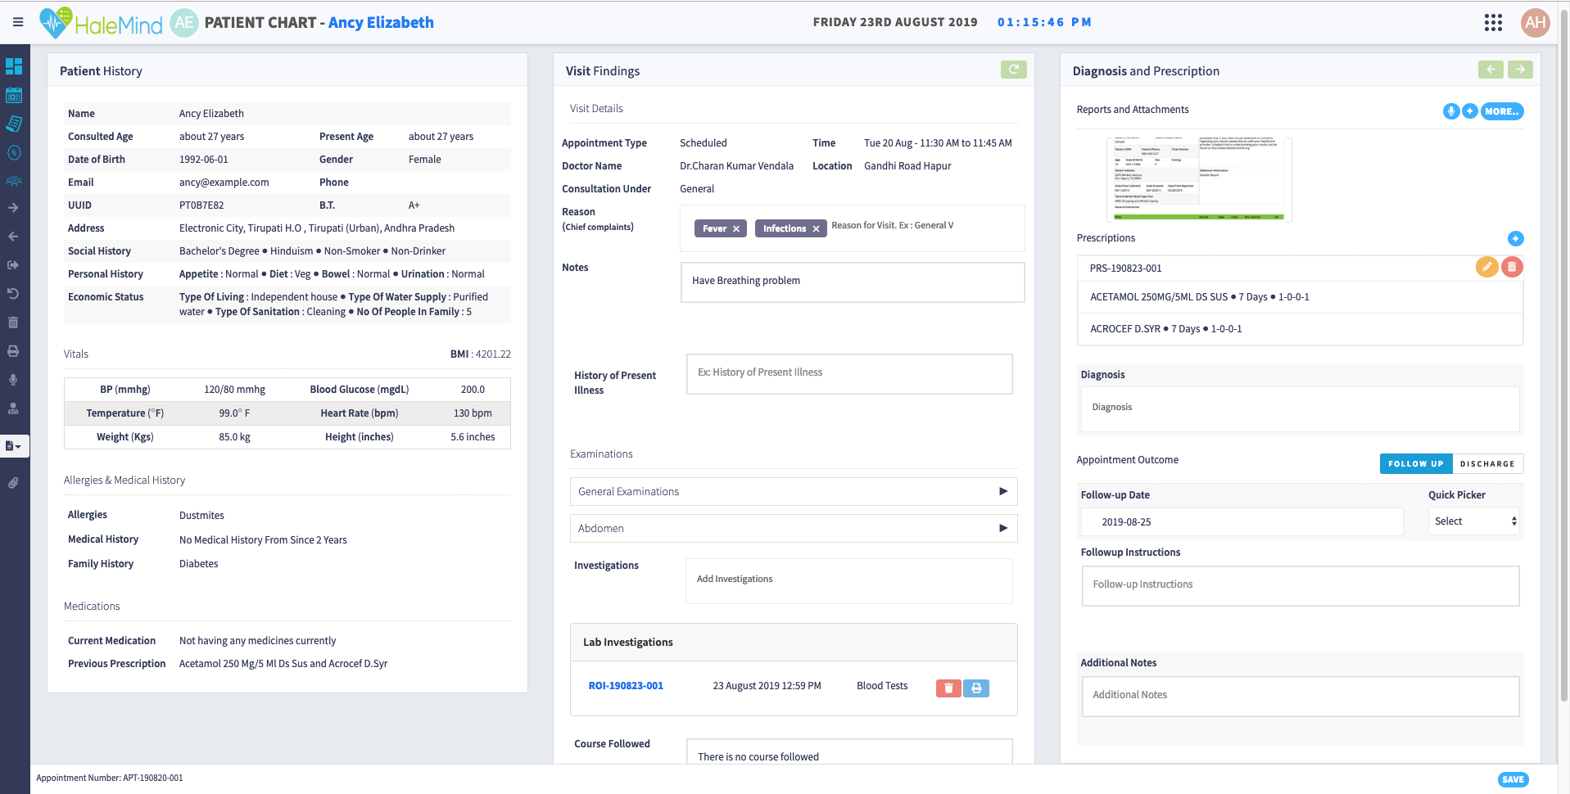This screenshot has height=794, width=1570.
Task: Go to next with green right arrow button
Action: [1520, 70]
